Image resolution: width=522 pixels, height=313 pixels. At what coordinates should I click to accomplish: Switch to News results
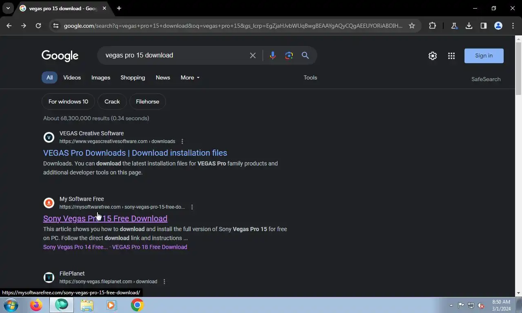pos(163,77)
